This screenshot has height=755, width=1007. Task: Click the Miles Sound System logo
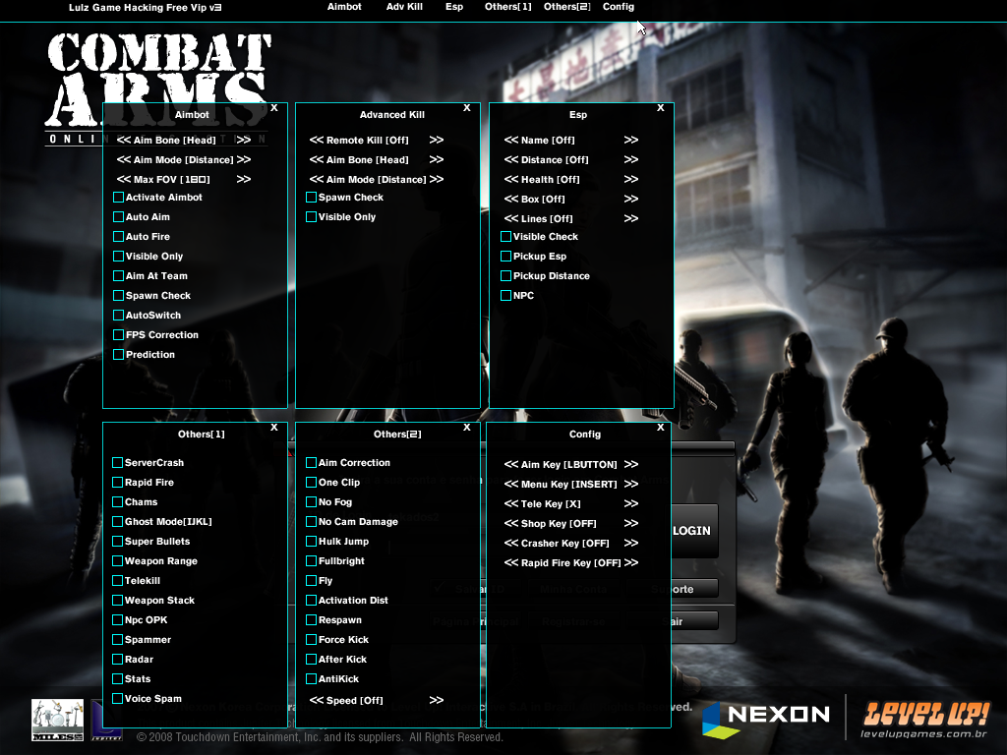(58, 720)
